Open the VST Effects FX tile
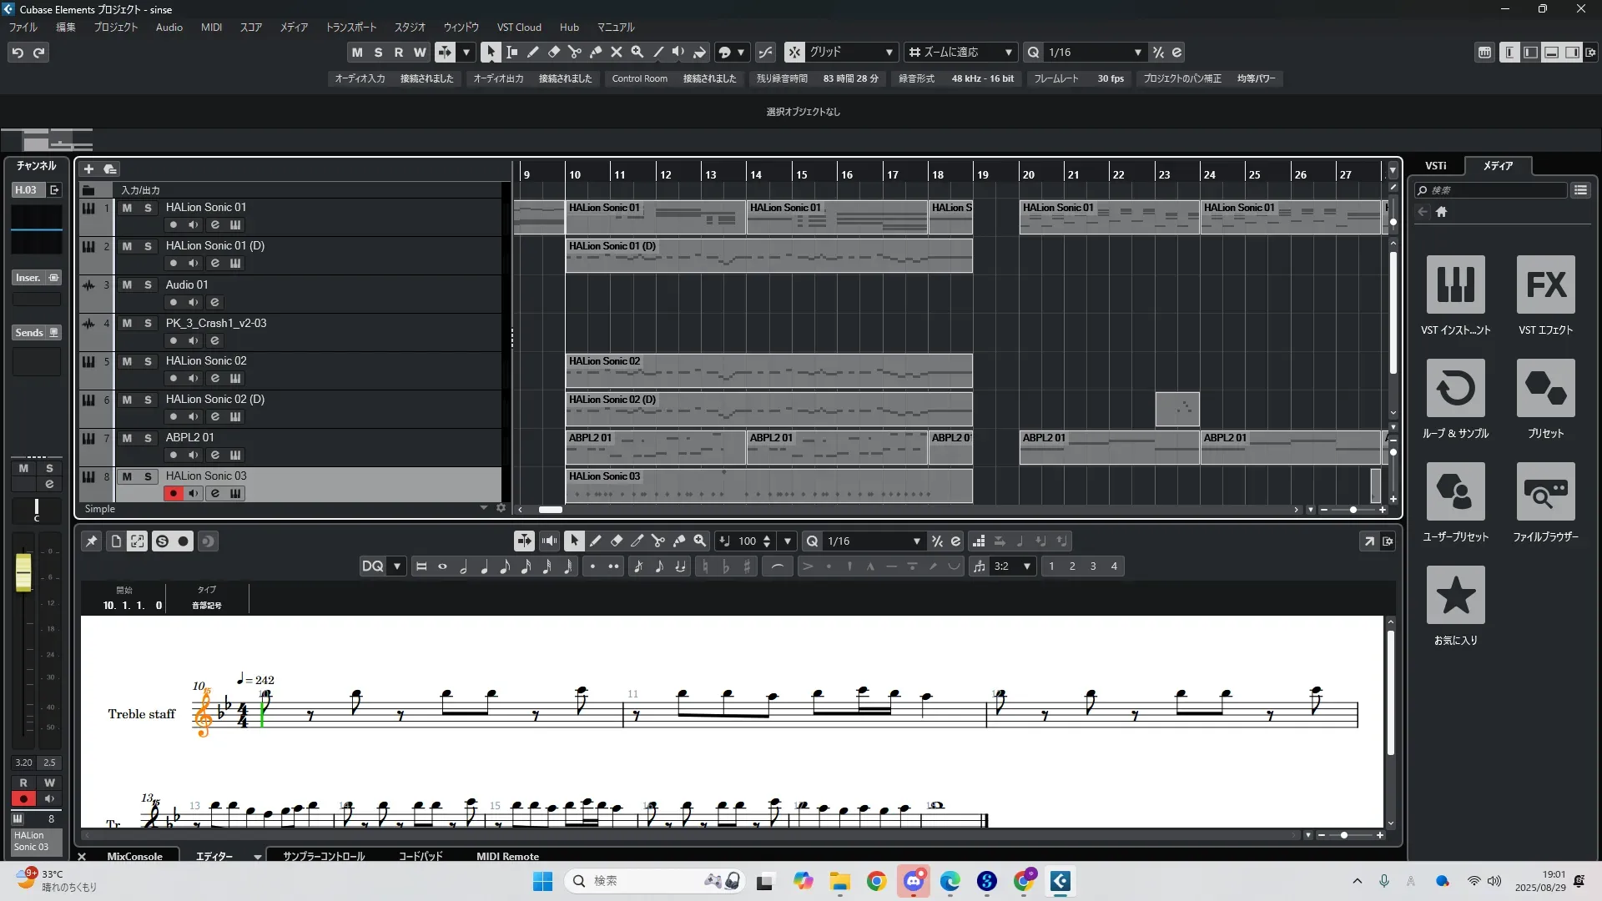1602x901 pixels. (1545, 284)
